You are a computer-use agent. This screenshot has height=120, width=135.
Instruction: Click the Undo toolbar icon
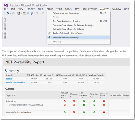pyautogui.click(x=37, y=13)
